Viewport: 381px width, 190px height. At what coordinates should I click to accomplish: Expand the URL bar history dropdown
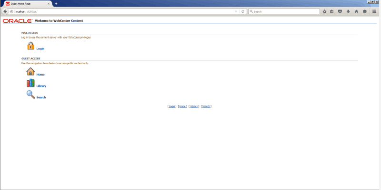[236, 11]
